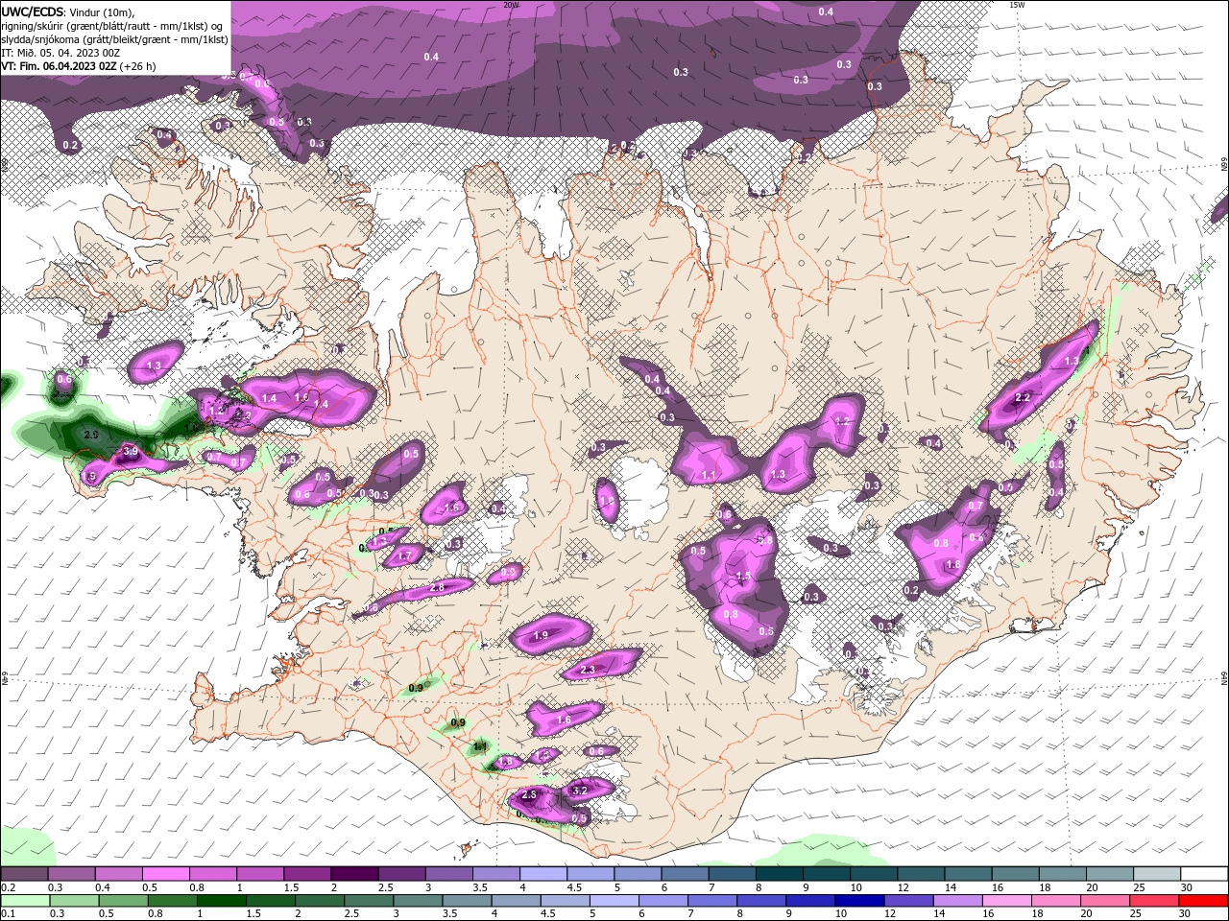Image resolution: width=1229 pixels, height=921 pixels.
Task: Click the light pink 16 swatch in lower legend
Action: (x=1007, y=901)
